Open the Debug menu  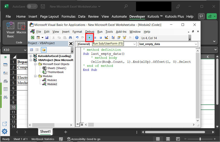(90, 31)
